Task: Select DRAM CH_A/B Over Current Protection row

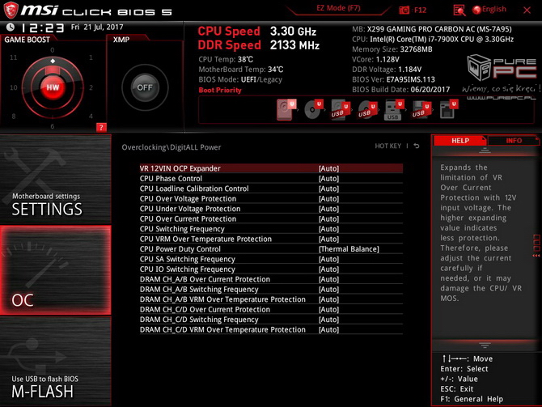Action: tap(271, 279)
